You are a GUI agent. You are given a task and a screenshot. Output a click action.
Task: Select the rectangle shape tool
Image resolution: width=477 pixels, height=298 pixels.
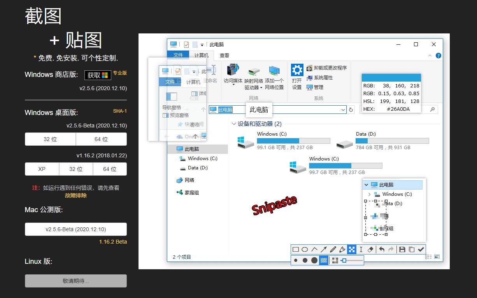296,249
